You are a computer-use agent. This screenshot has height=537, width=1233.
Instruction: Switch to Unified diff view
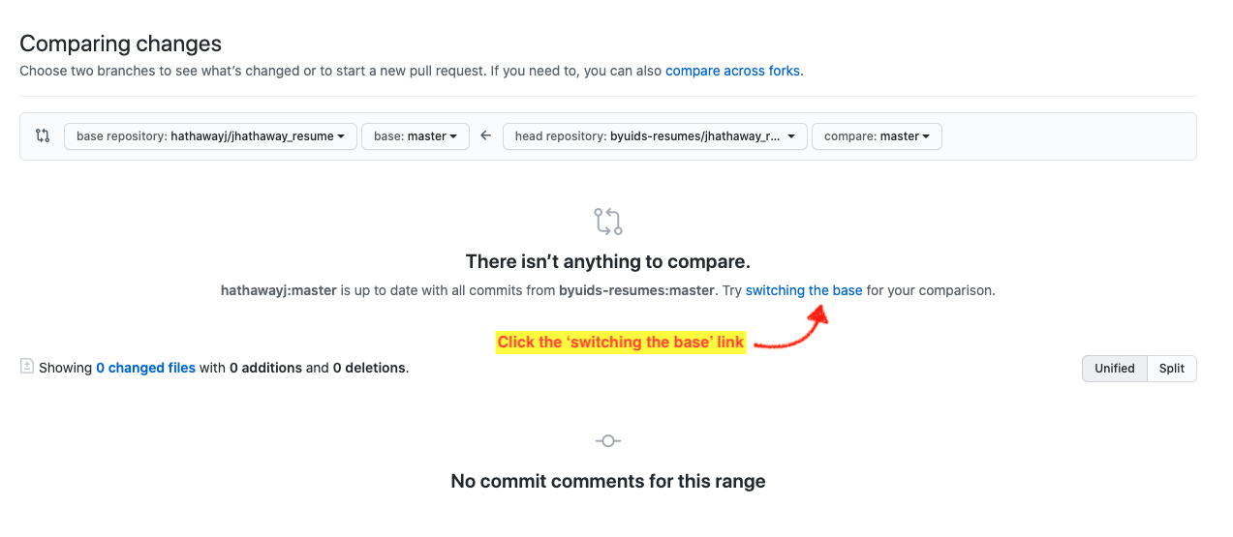click(1114, 369)
